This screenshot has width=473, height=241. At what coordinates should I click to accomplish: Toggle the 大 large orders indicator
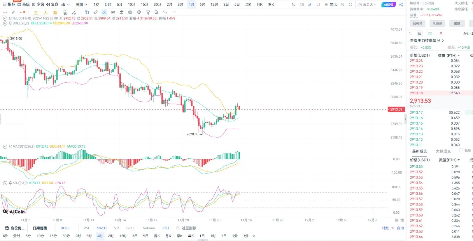click(x=45, y=13)
